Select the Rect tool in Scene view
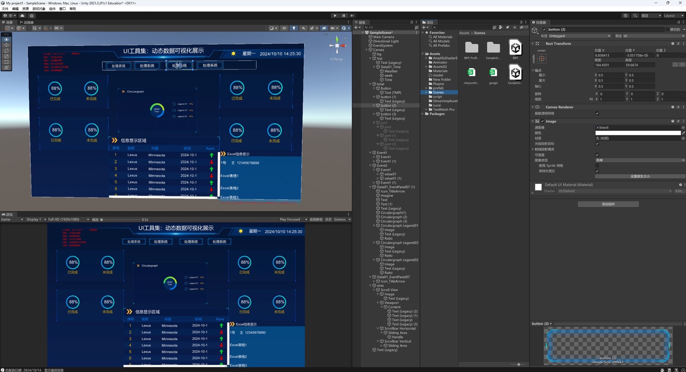 [x=6, y=62]
